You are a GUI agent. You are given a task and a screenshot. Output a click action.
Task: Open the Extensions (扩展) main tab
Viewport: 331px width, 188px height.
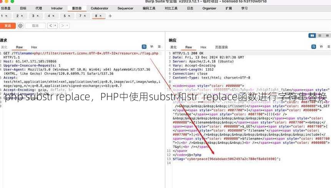[x=229, y=8]
